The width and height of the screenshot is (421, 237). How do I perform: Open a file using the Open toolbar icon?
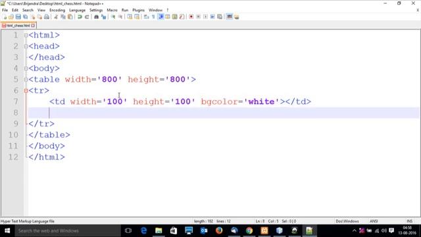click(11, 16)
